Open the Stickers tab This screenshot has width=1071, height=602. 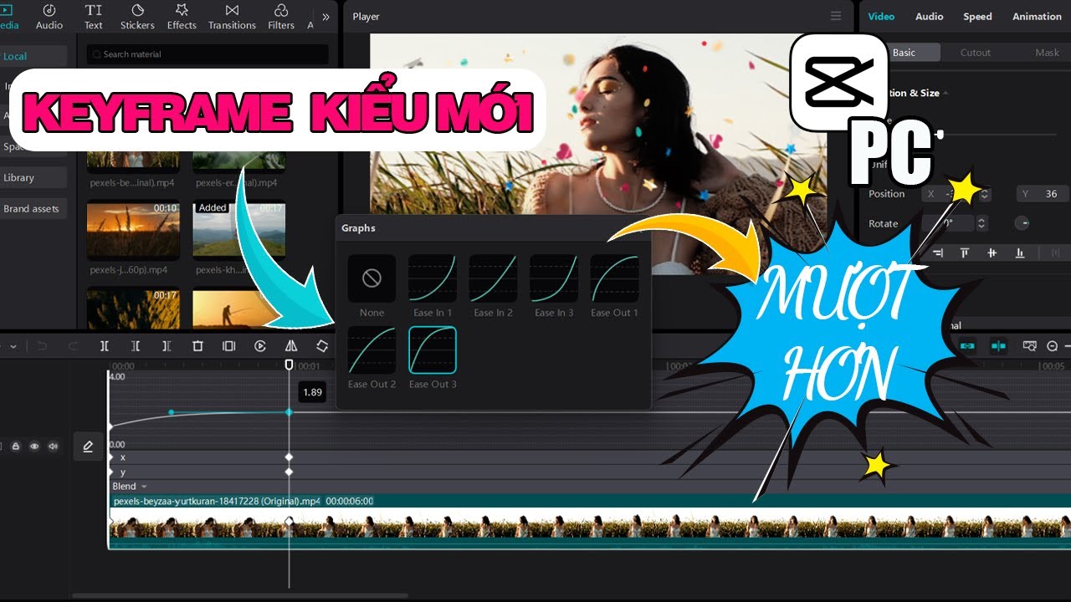[x=137, y=17]
